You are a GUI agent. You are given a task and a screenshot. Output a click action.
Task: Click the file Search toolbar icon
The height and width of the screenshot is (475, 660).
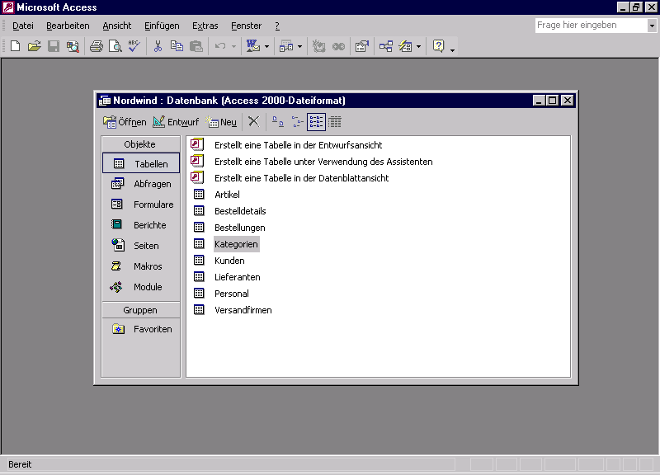(73, 46)
